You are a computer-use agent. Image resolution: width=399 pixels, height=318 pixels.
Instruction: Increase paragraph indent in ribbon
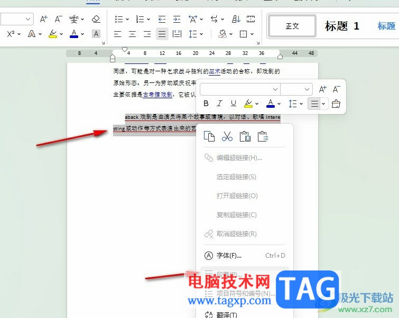tap(177, 19)
